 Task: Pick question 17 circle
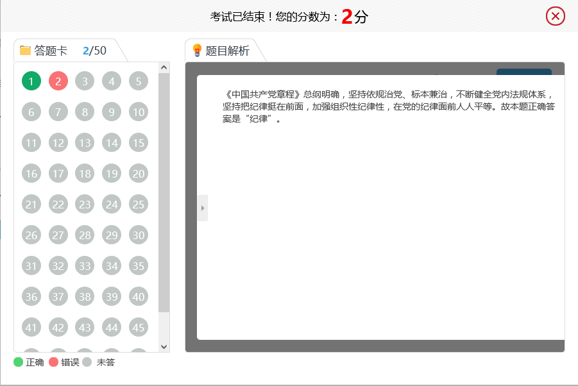click(x=58, y=173)
